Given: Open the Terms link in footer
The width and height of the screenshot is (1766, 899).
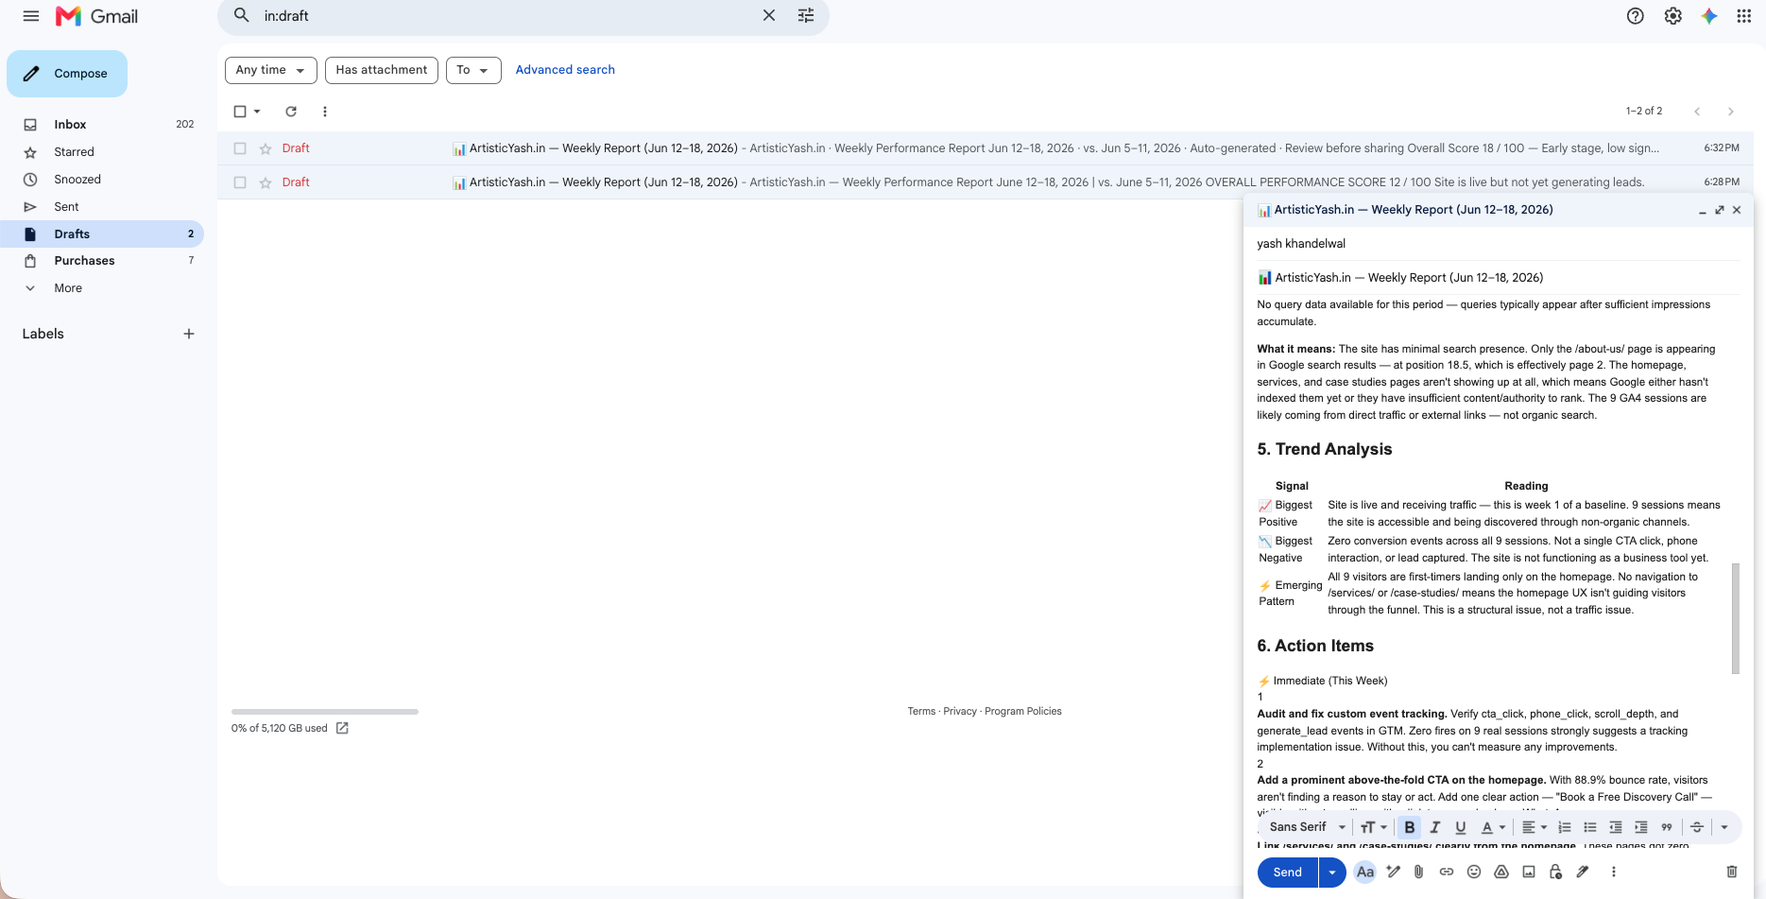Looking at the screenshot, I should [x=921, y=711].
